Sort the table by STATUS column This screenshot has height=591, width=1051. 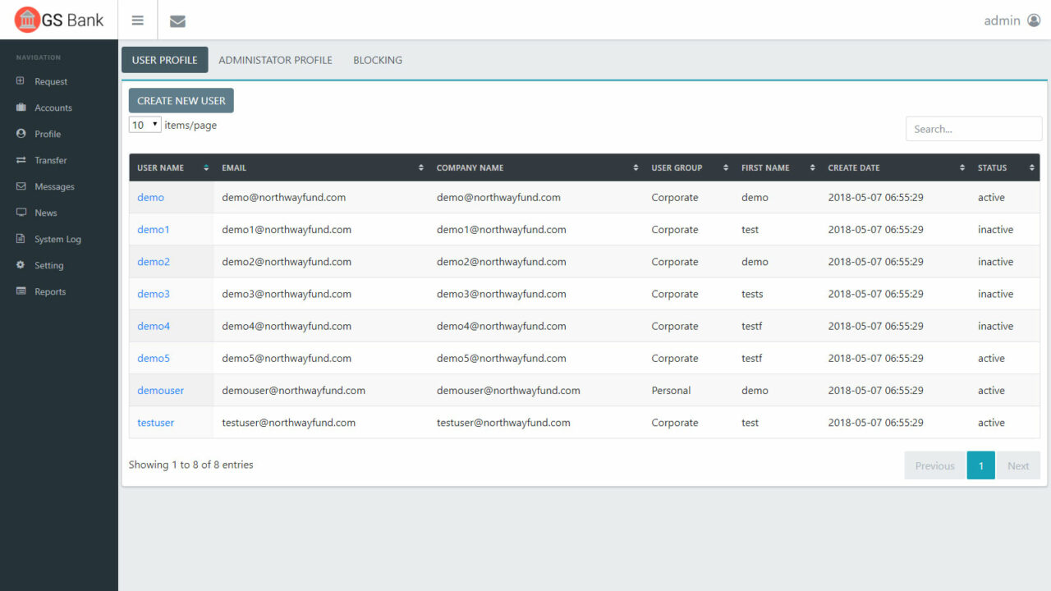[1032, 167]
